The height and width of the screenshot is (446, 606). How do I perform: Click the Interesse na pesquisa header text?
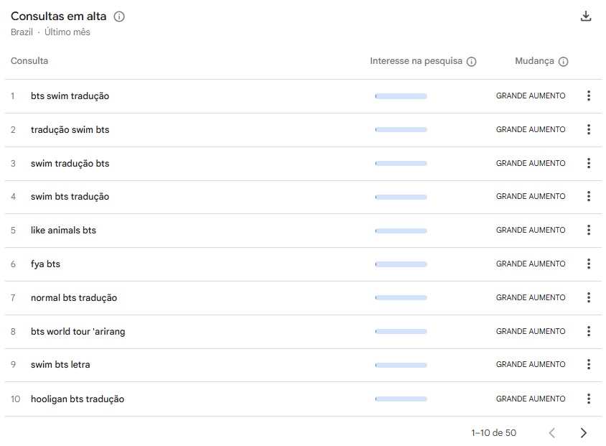[x=416, y=61]
